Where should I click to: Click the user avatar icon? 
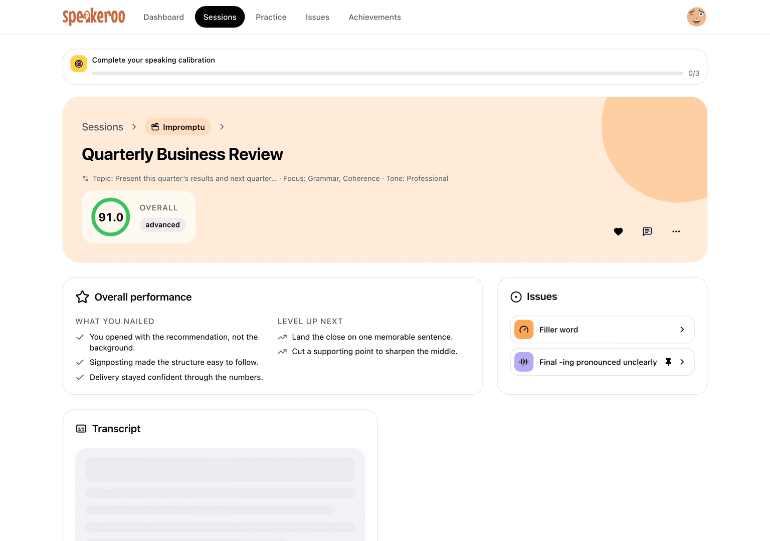coord(696,17)
